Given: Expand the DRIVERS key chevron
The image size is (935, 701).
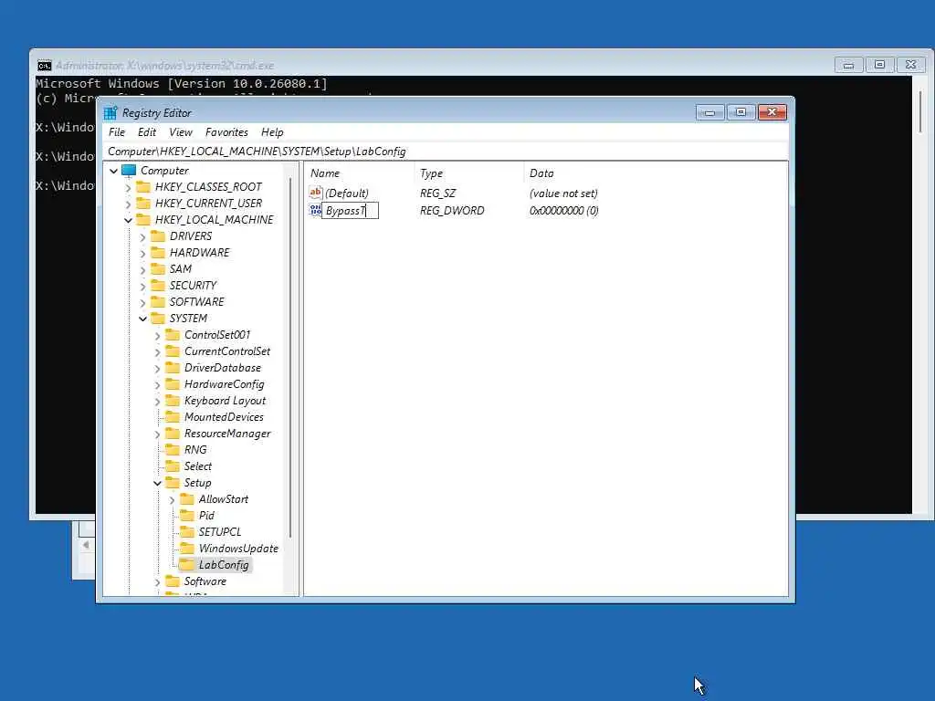Looking at the screenshot, I should pos(142,237).
